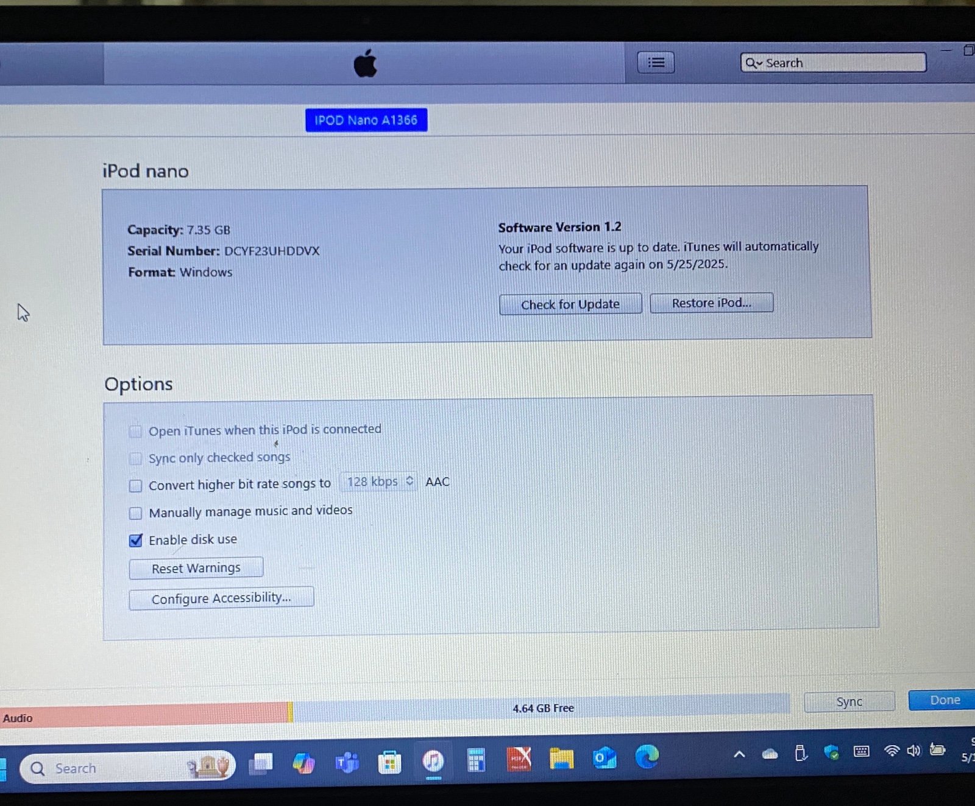975x806 pixels.
Task: Click the battery status tray icon
Action: [x=937, y=749]
